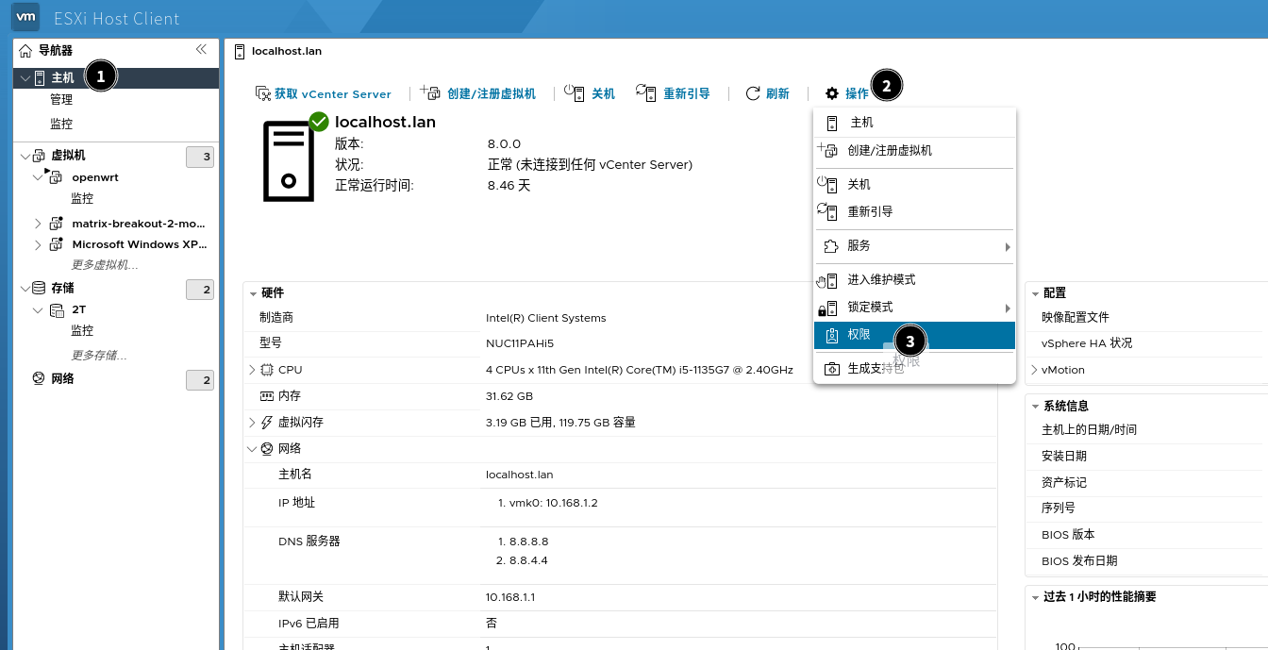Select Shut down (关机) in Actions menu
Image resolution: width=1268 pixels, height=650 pixels.
point(914,185)
